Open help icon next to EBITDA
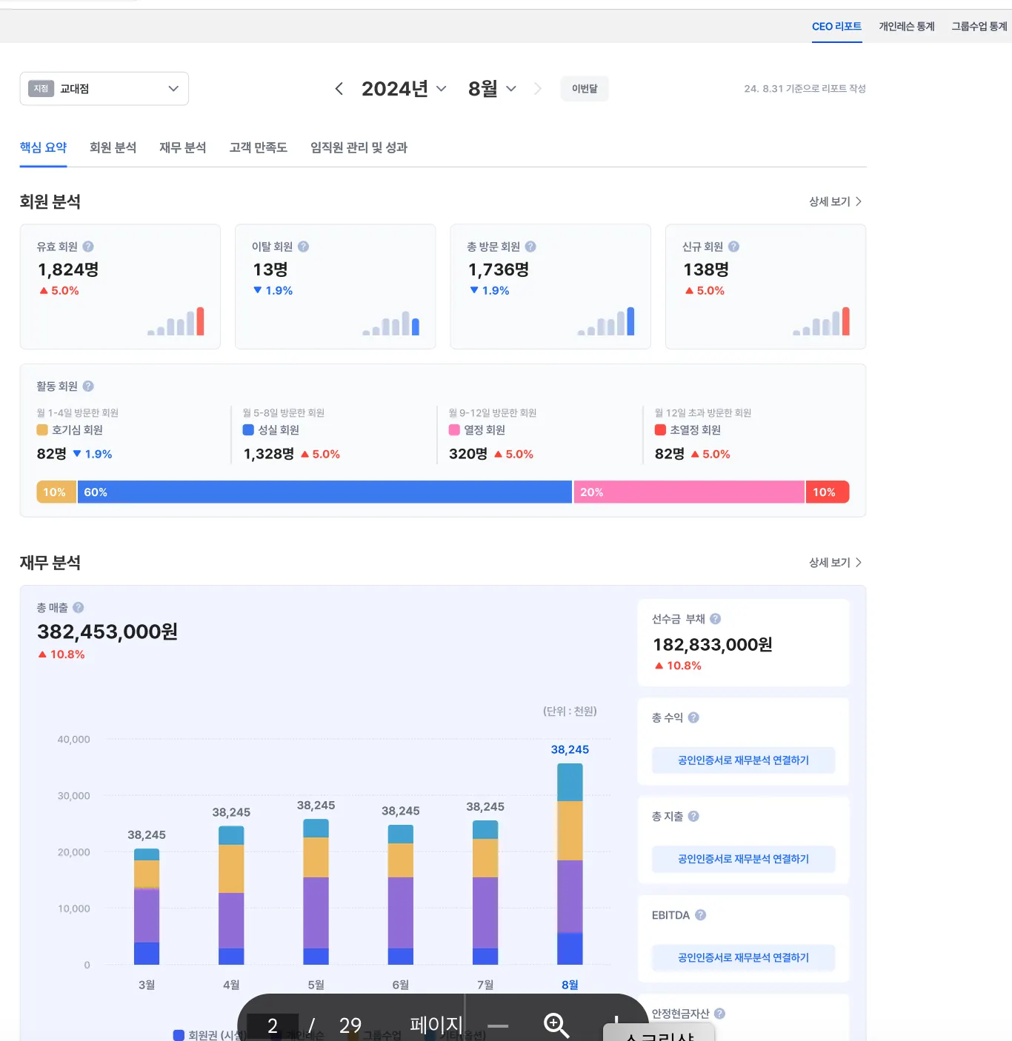 [x=700, y=915]
